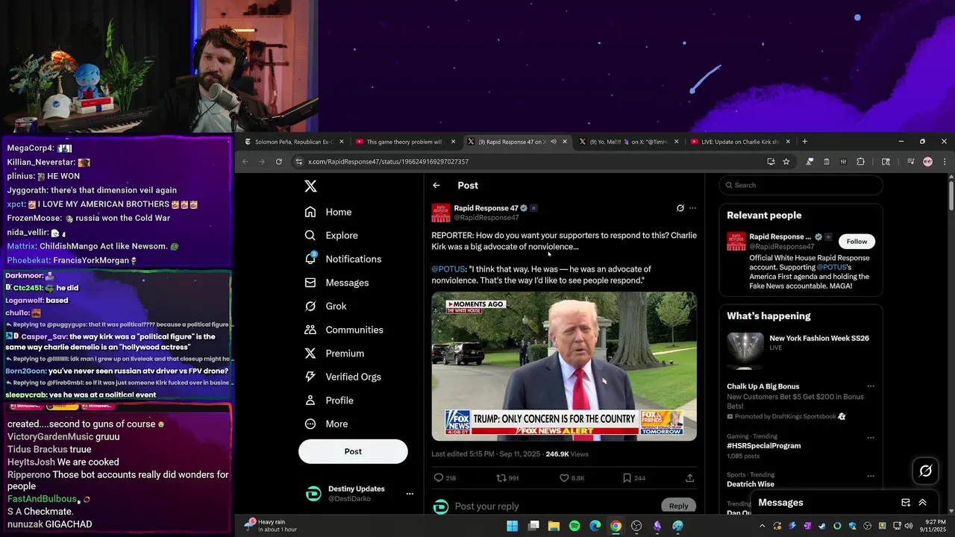Expand the More menu in the sidebar
This screenshot has width=955, height=537.
[326, 424]
